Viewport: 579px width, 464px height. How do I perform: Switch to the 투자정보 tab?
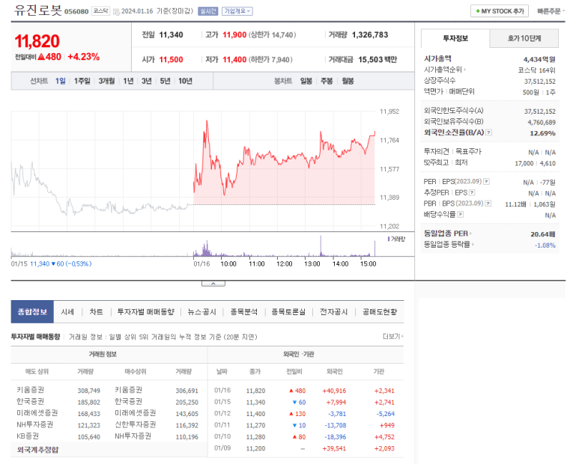455,38
